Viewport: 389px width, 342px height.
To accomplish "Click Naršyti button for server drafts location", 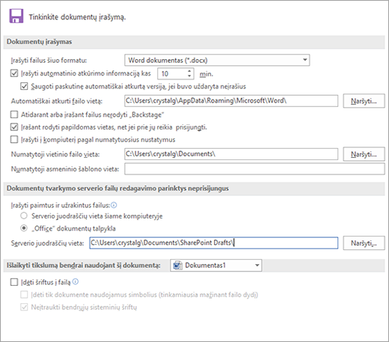I will click(x=364, y=243).
